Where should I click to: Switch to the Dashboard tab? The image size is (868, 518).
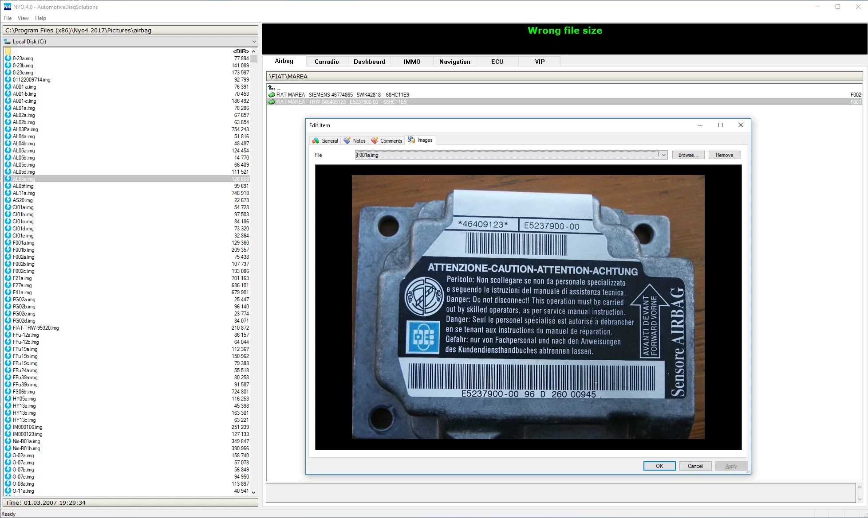[369, 62]
